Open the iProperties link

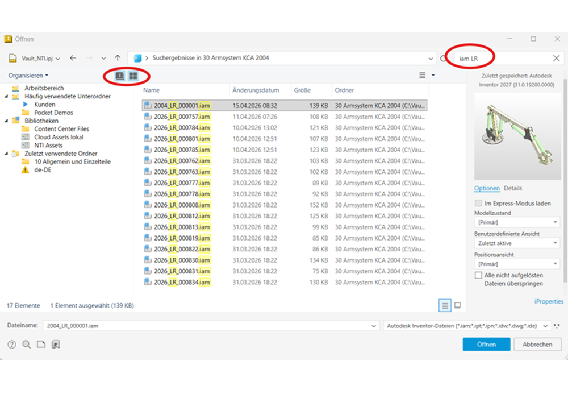pyautogui.click(x=549, y=301)
